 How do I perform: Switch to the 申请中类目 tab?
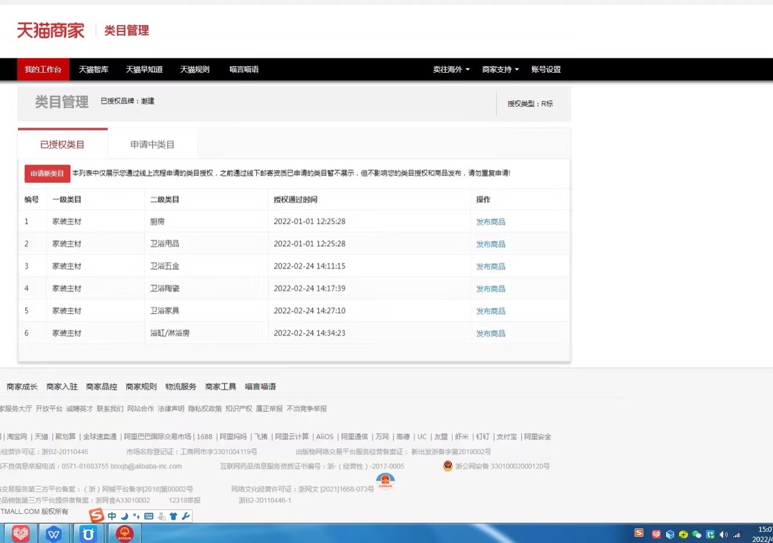153,144
